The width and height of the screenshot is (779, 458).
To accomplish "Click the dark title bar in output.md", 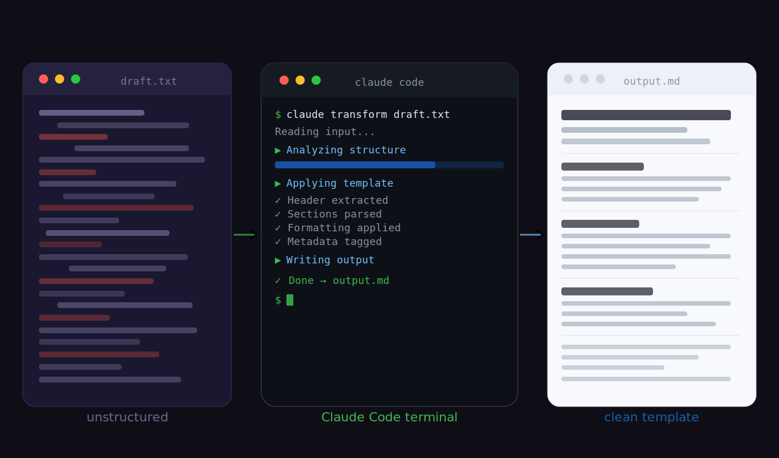I will coord(646,115).
